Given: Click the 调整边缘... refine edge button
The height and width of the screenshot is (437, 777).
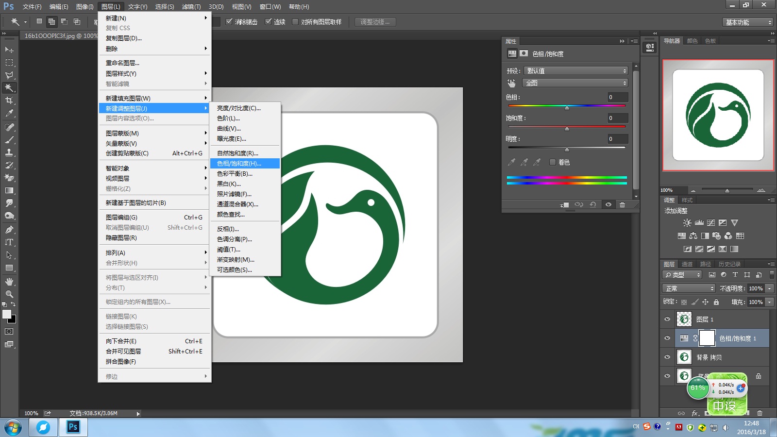Looking at the screenshot, I should coord(375,22).
